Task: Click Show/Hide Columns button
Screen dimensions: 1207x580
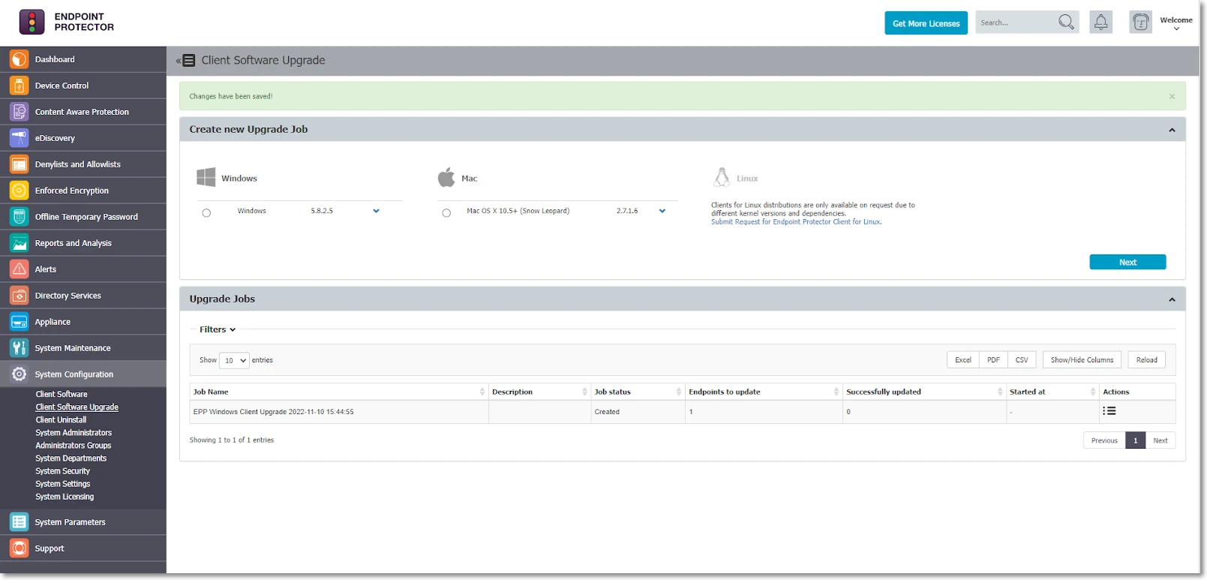Action: (x=1082, y=360)
